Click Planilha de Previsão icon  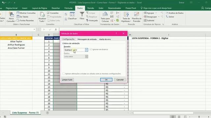click(136, 14)
